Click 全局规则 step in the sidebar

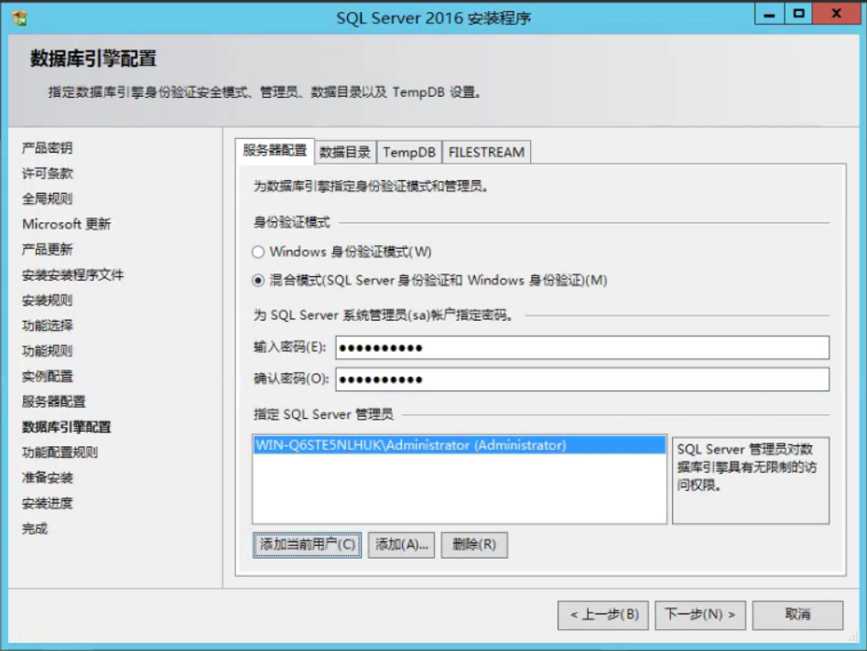pyautogui.click(x=48, y=198)
